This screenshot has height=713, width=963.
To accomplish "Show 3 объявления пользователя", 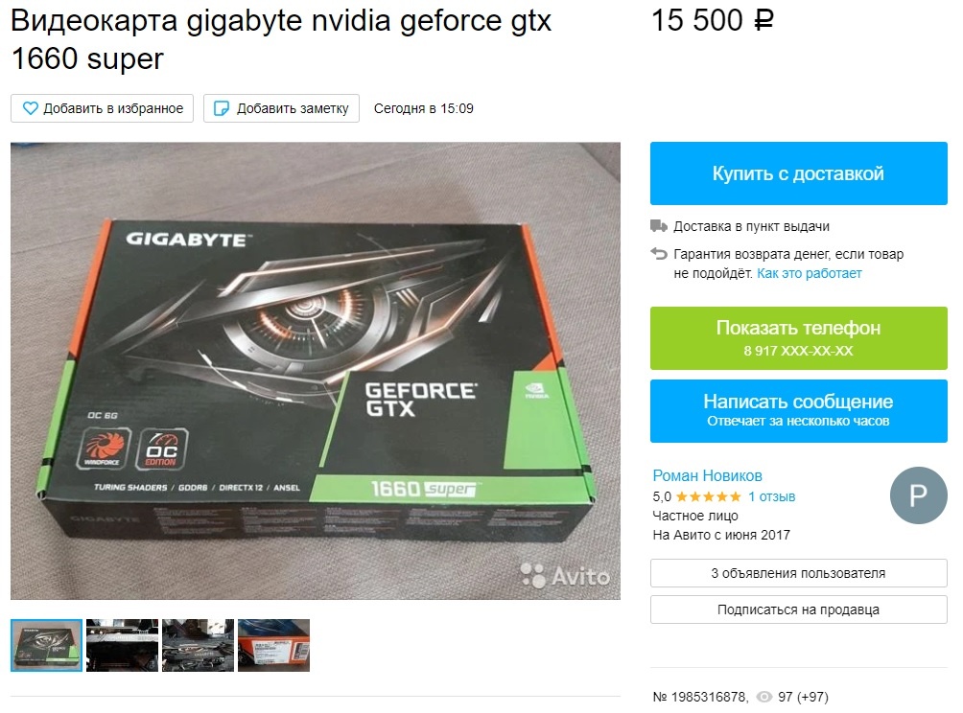I will pyautogui.click(x=798, y=573).
